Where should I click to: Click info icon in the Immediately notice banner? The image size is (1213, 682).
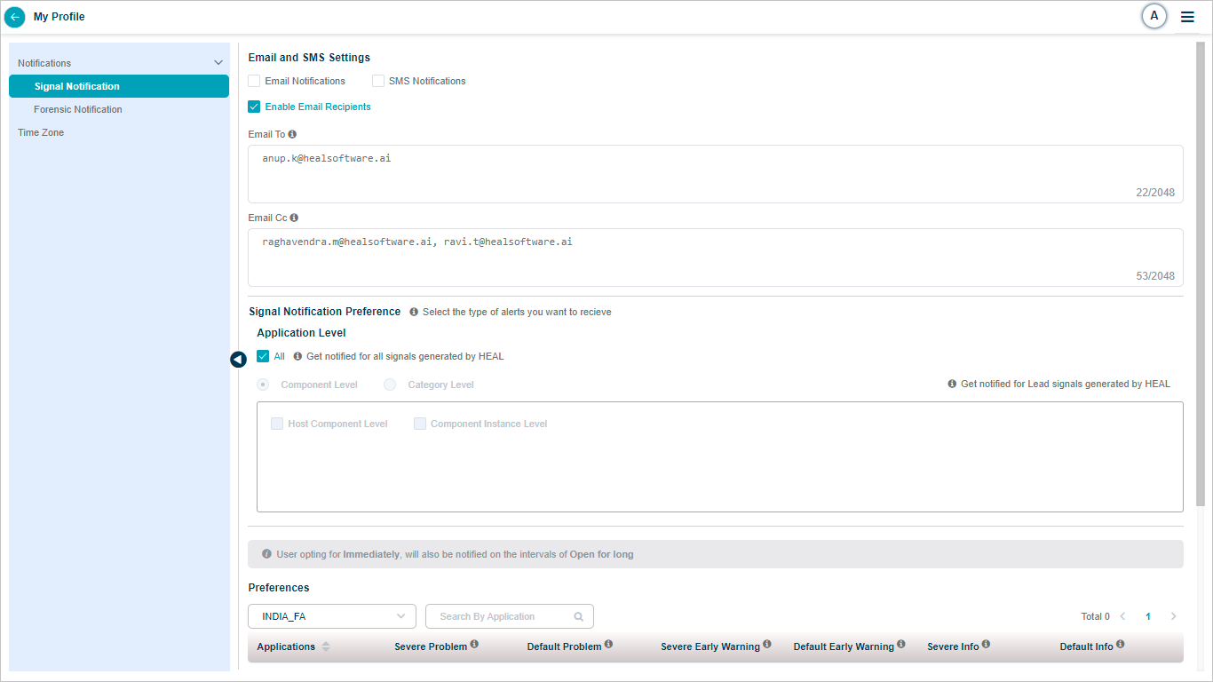tap(267, 554)
